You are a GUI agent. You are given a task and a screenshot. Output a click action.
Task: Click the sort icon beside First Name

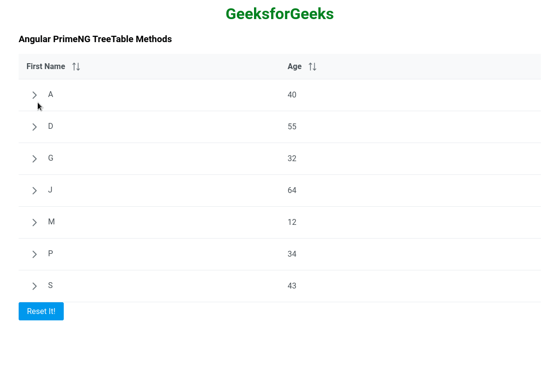pyautogui.click(x=76, y=67)
